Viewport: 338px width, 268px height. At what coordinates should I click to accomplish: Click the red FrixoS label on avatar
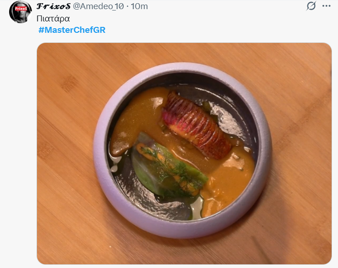(21, 9)
